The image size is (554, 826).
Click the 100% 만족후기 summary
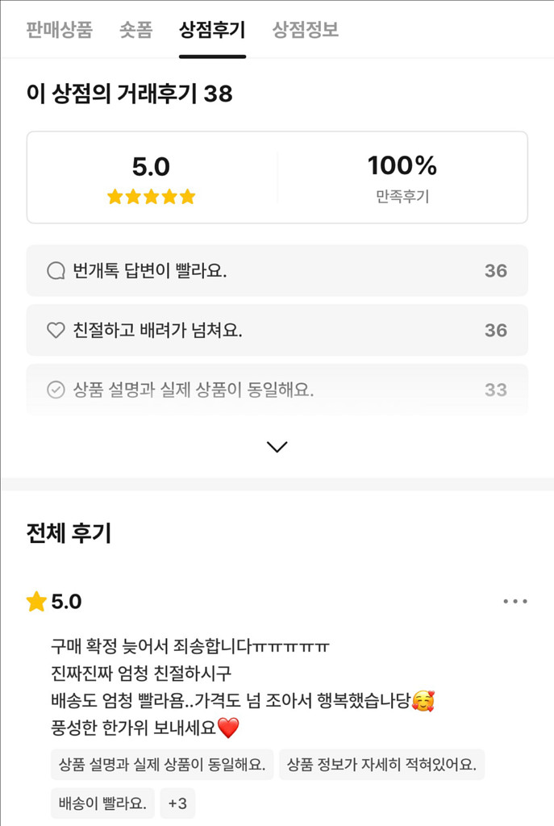(402, 177)
